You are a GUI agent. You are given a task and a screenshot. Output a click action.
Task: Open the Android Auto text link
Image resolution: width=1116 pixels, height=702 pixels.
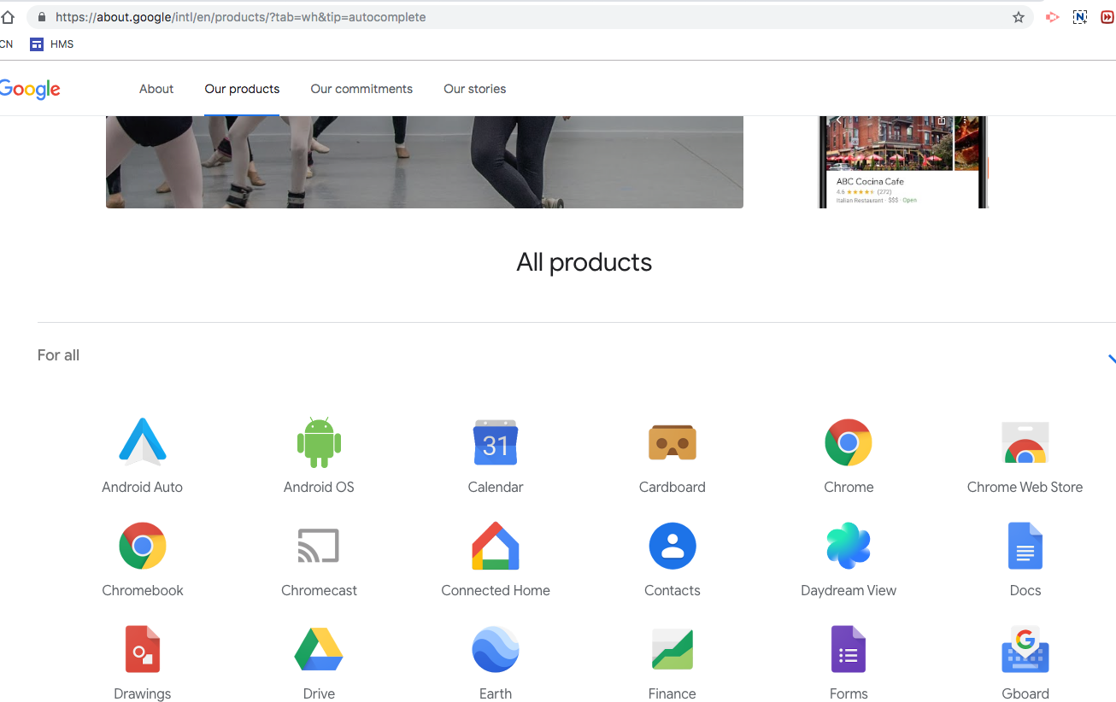pos(143,487)
